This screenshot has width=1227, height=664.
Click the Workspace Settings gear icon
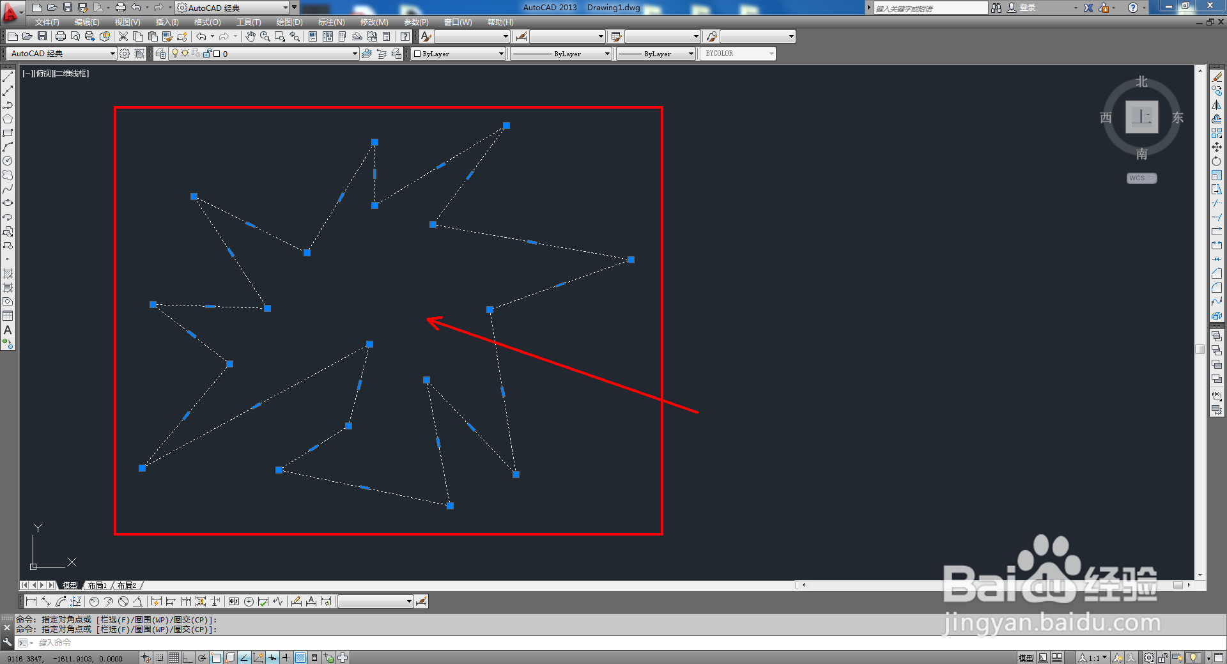[x=125, y=54]
